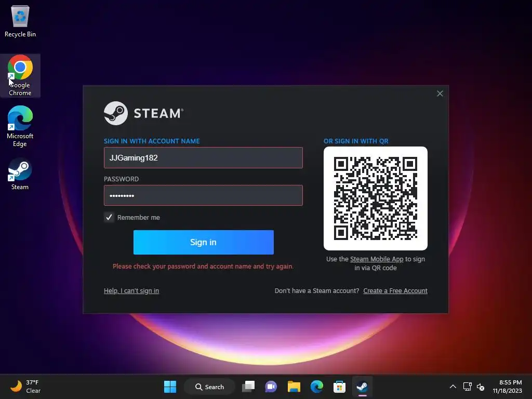Select the Microsoft Edge desktop shortcut

click(x=20, y=126)
